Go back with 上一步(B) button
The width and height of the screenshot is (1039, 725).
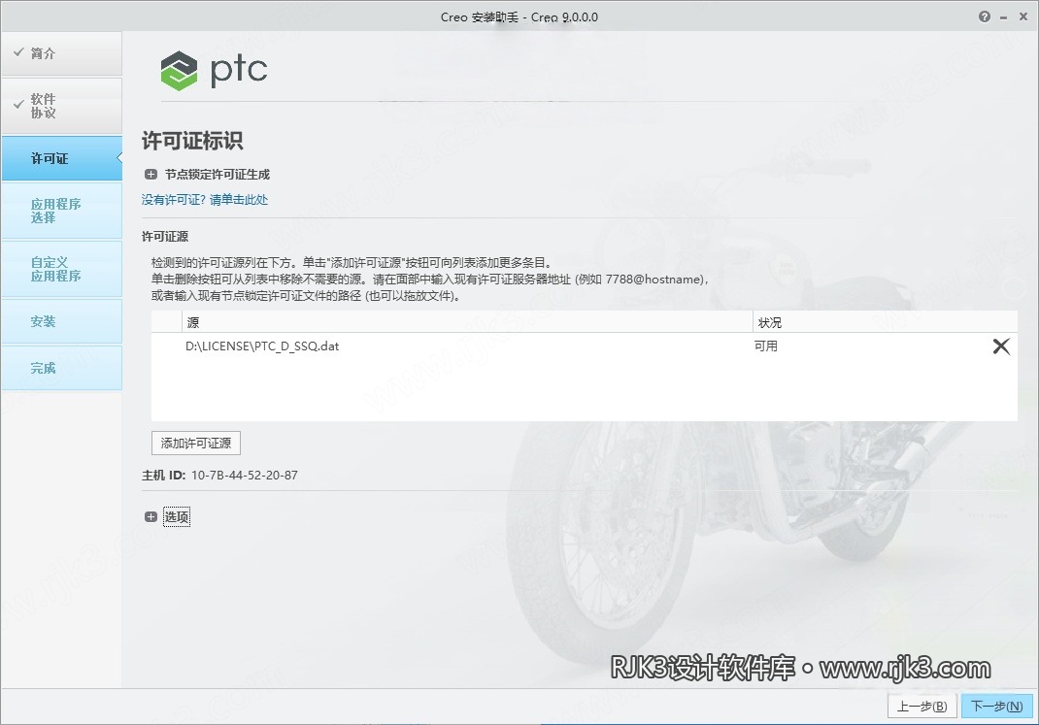pos(922,707)
